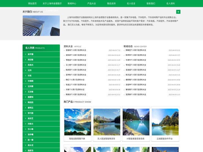Open the news item dated 2025-04-30 2:23
The width and height of the screenshot is (203, 152).
point(136,95)
